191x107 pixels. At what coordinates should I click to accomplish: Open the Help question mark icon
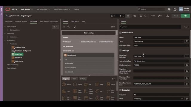175,9
